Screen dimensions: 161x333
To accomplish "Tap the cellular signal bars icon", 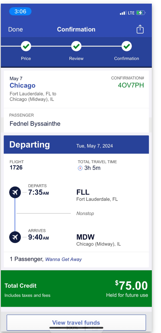I will (x=123, y=13).
